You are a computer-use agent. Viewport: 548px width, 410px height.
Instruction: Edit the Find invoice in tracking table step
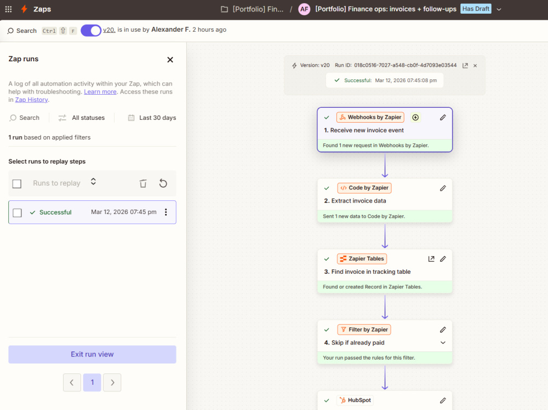443,259
